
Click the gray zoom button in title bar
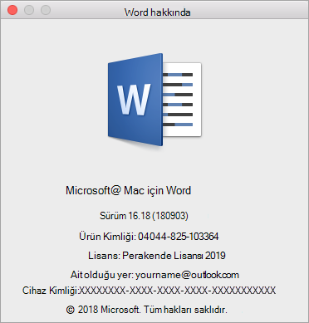coord(46,10)
